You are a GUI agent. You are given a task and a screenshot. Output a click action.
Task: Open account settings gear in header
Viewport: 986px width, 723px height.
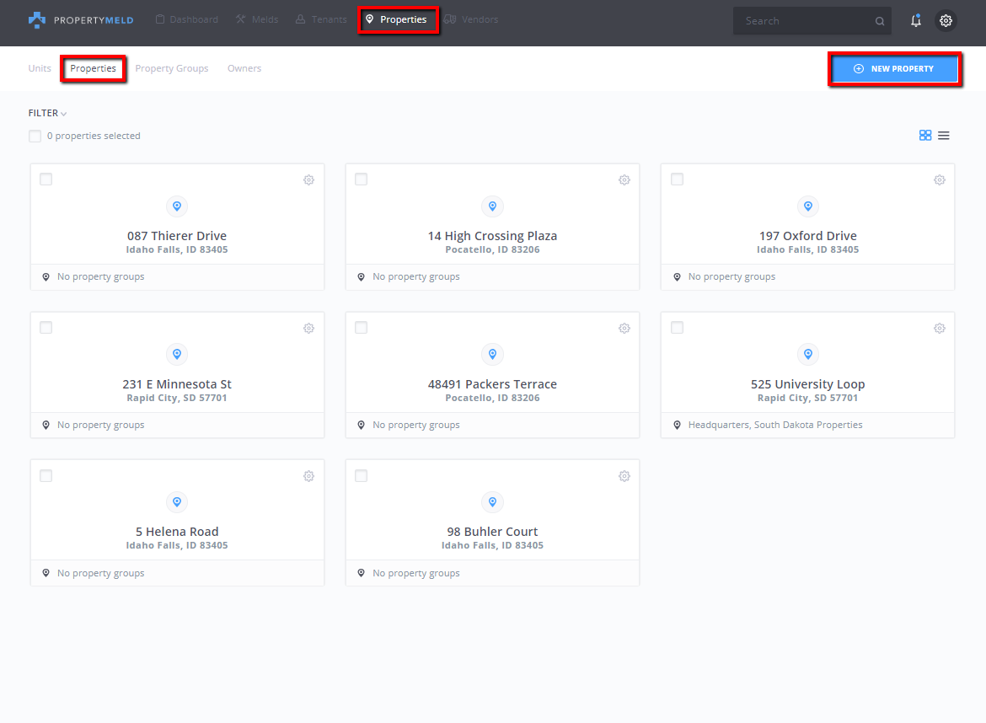click(x=946, y=21)
